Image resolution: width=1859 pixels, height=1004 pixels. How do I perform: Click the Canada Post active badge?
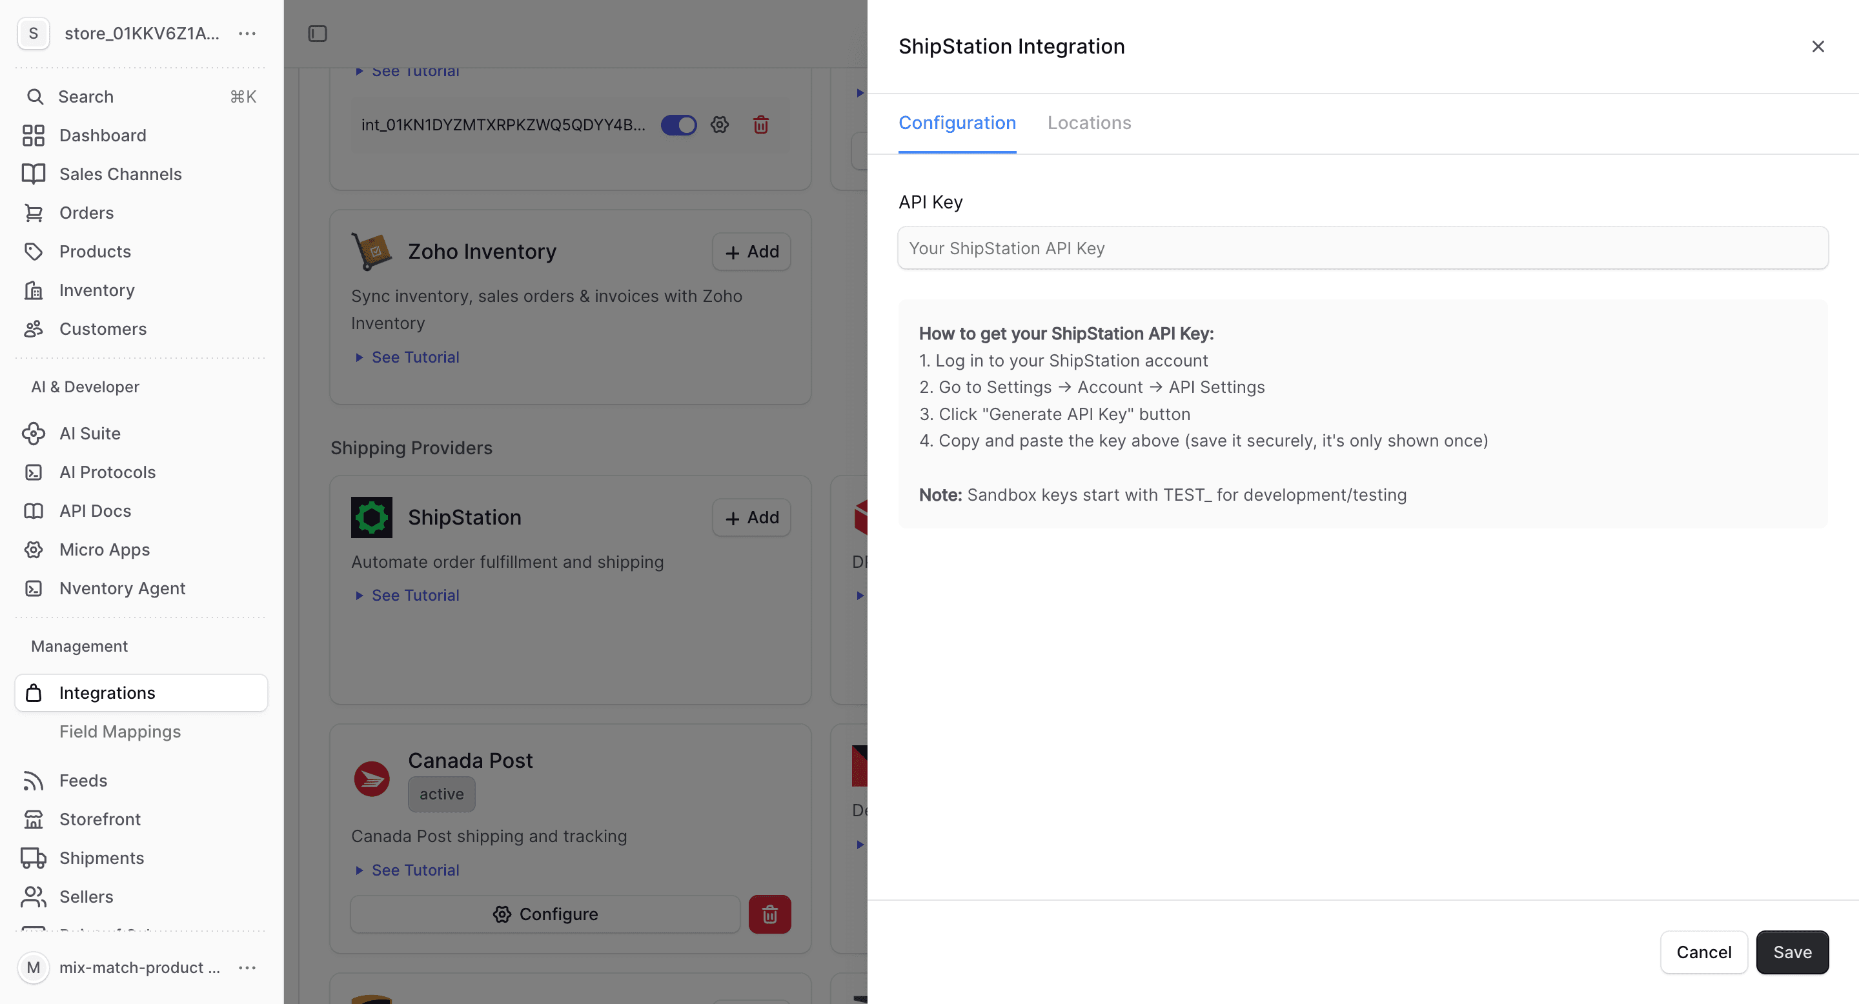(442, 794)
